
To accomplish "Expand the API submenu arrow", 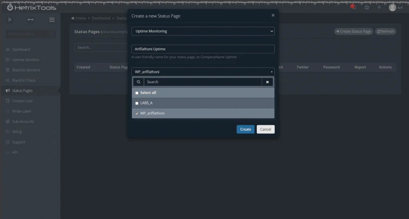I will (x=54, y=152).
